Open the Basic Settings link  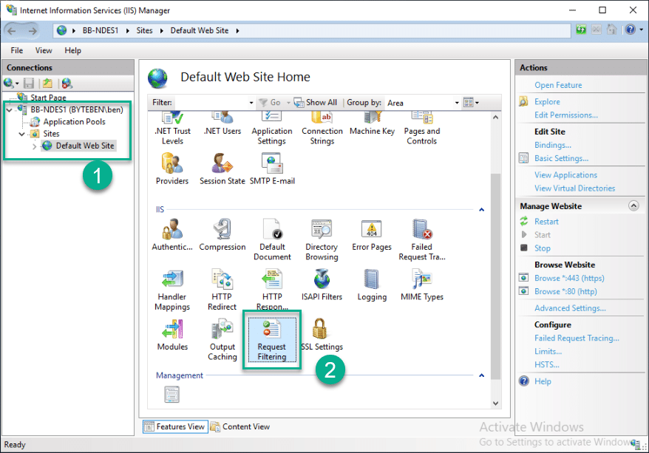point(561,158)
